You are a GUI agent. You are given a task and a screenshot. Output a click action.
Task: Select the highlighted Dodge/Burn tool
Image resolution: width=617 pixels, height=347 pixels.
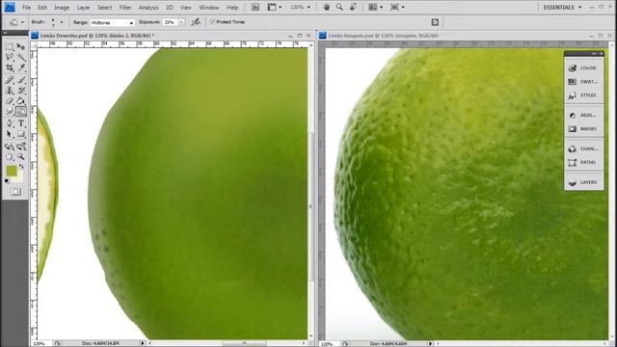[x=21, y=112]
